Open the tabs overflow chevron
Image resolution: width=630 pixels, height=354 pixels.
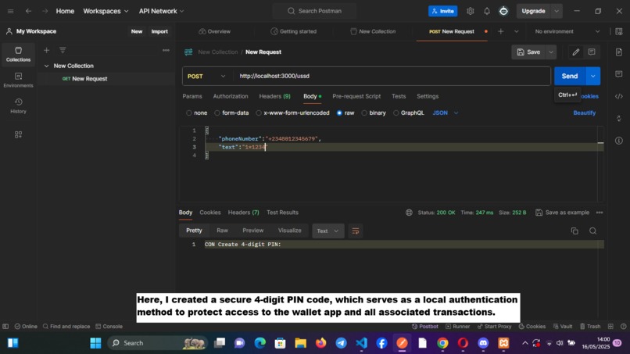coord(517,31)
